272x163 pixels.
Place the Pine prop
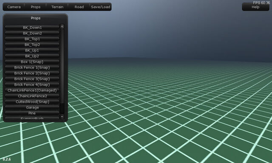pos(32,113)
